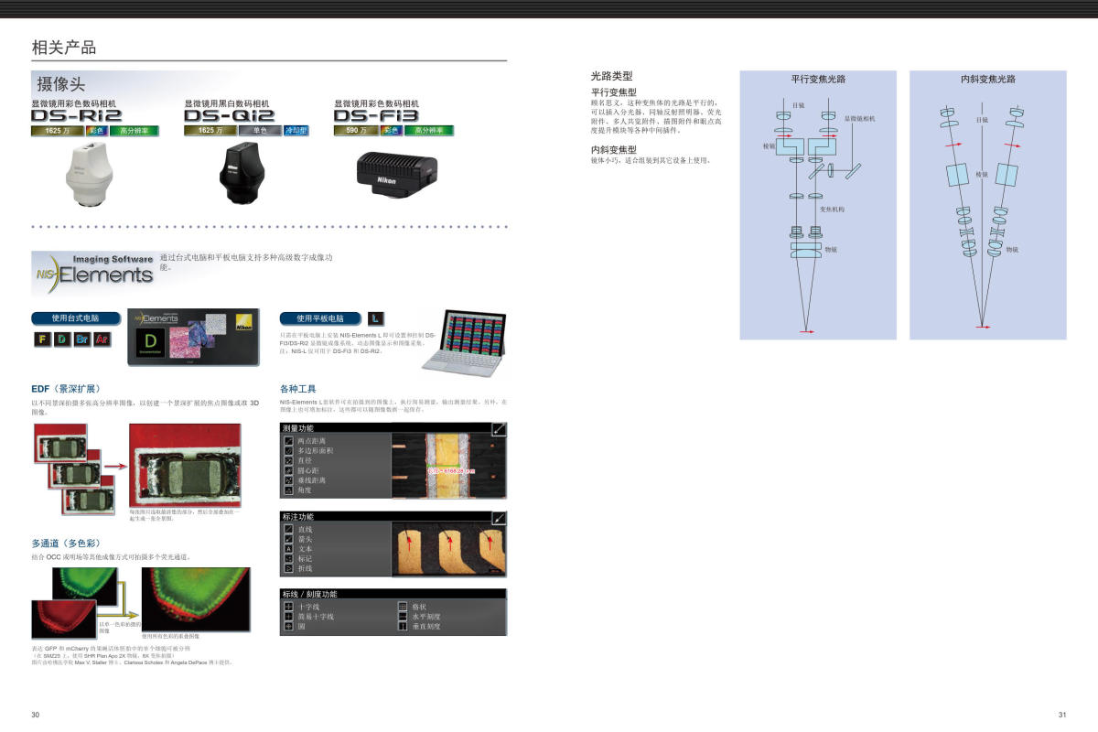The height and width of the screenshot is (732, 1098).
Task: Select the 圆心距 measurement icon
Action: point(289,470)
